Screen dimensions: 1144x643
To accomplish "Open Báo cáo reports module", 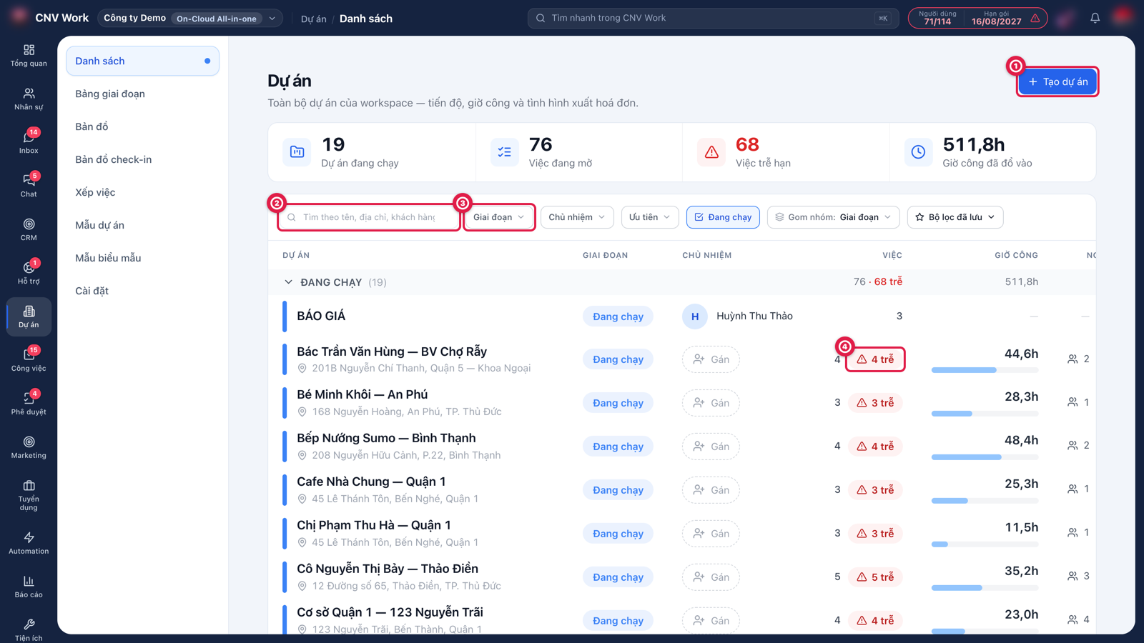I will tap(29, 587).
